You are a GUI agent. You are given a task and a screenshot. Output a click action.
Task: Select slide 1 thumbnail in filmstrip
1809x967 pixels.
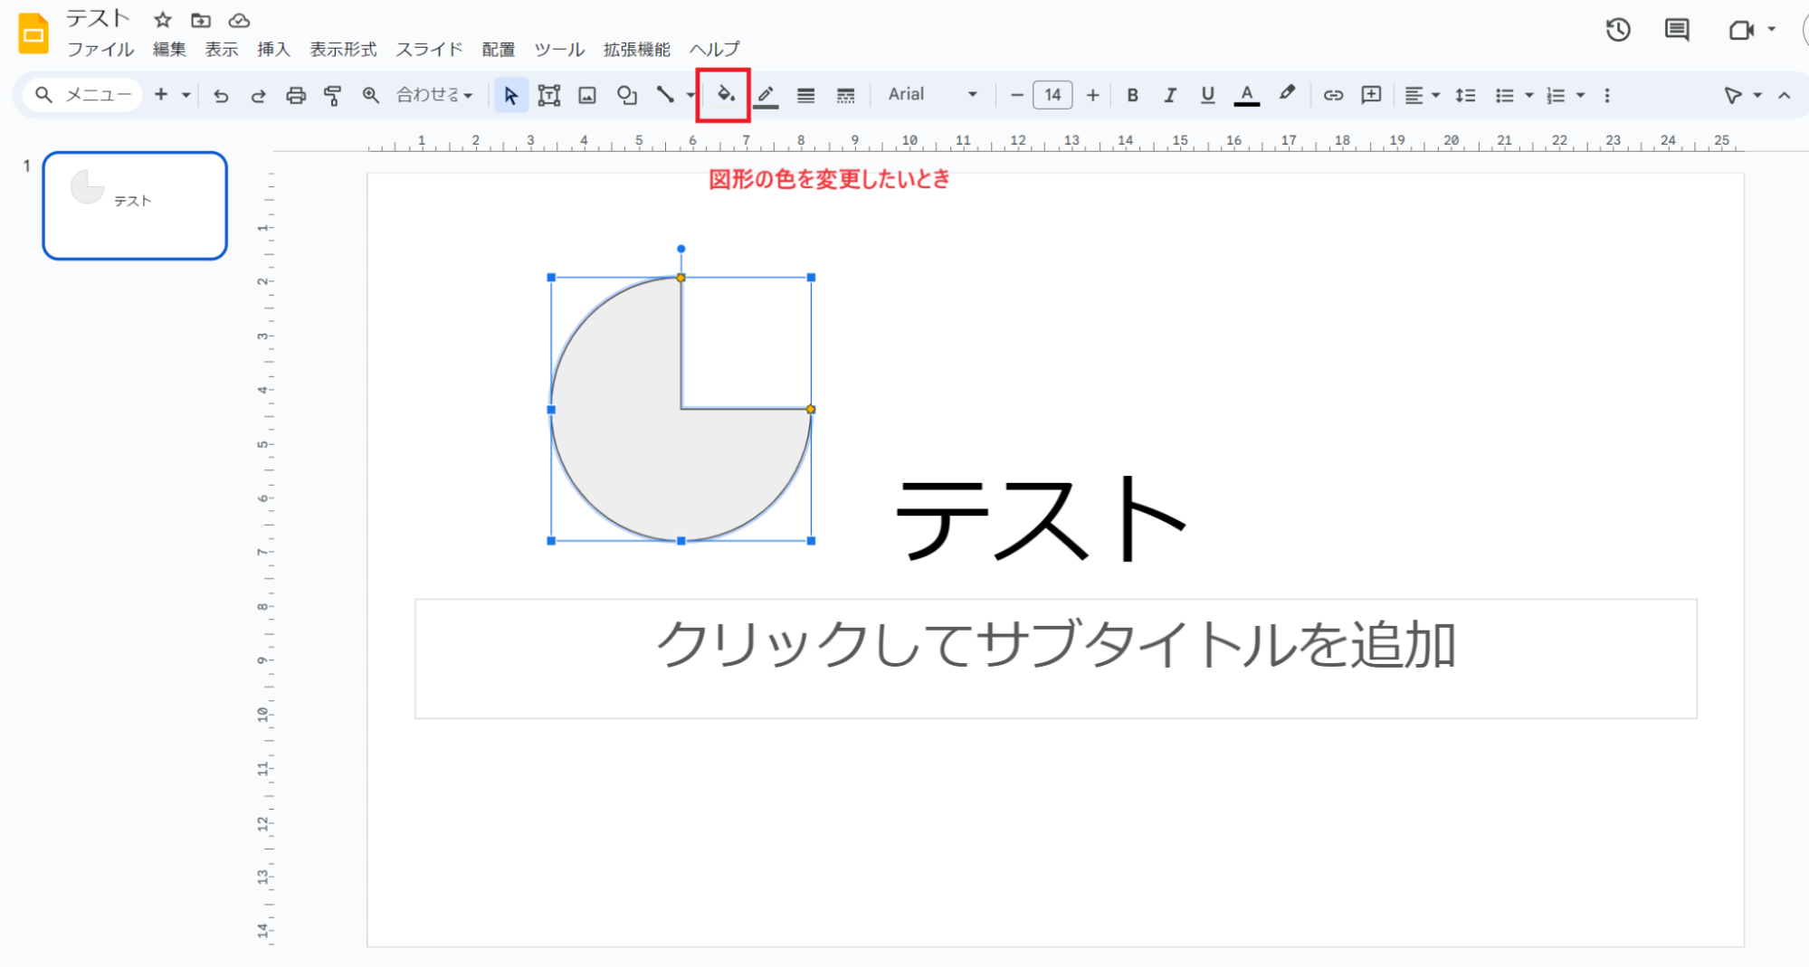pos(135,205)
